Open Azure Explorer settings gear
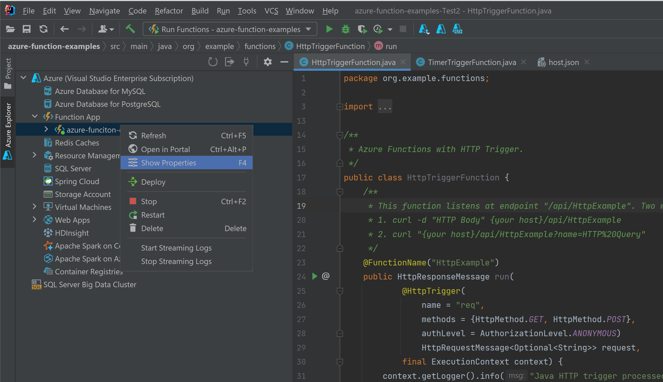Screen dimensions: 663x382 pyautogui.click(x=267, y=62)
